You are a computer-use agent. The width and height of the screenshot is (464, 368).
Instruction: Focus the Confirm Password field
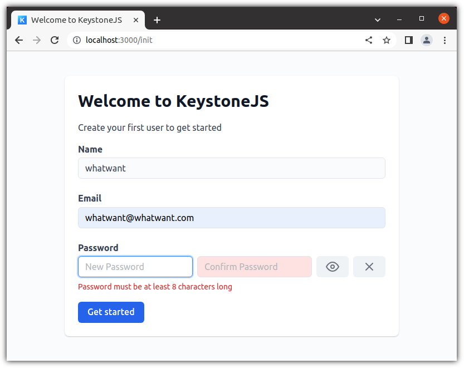point(255,267)
